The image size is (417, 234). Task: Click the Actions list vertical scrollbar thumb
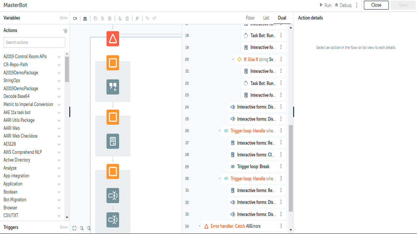click(x=67, y=69)
